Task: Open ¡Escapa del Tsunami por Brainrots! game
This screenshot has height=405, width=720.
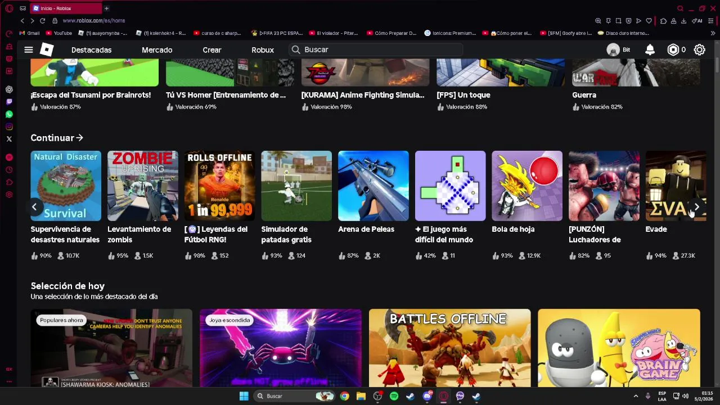Action: click(91, 95)
